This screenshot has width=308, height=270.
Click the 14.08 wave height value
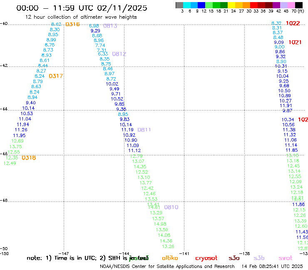coord(164,235)
